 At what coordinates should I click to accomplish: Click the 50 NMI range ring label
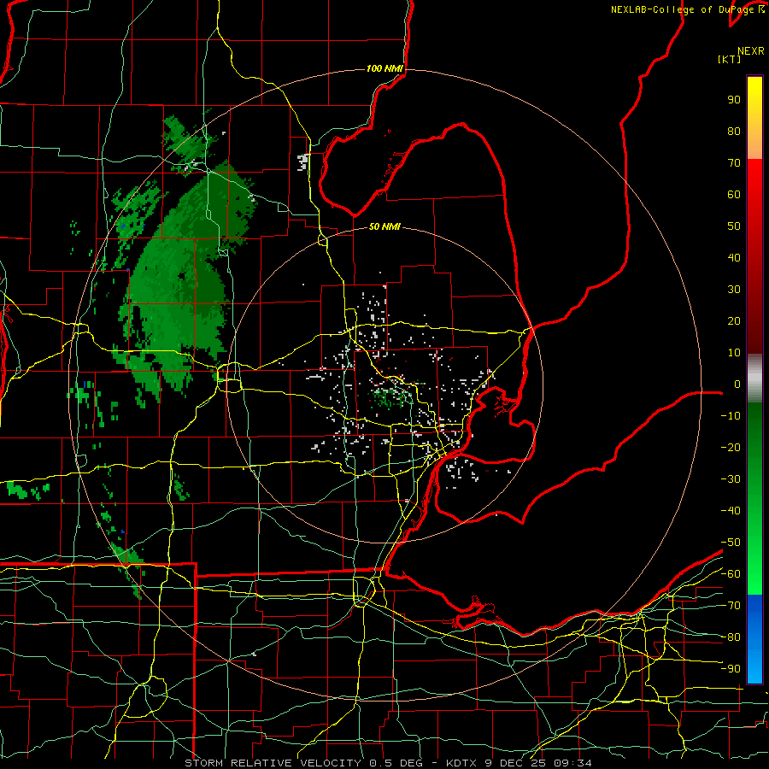(x=384, y=226)
